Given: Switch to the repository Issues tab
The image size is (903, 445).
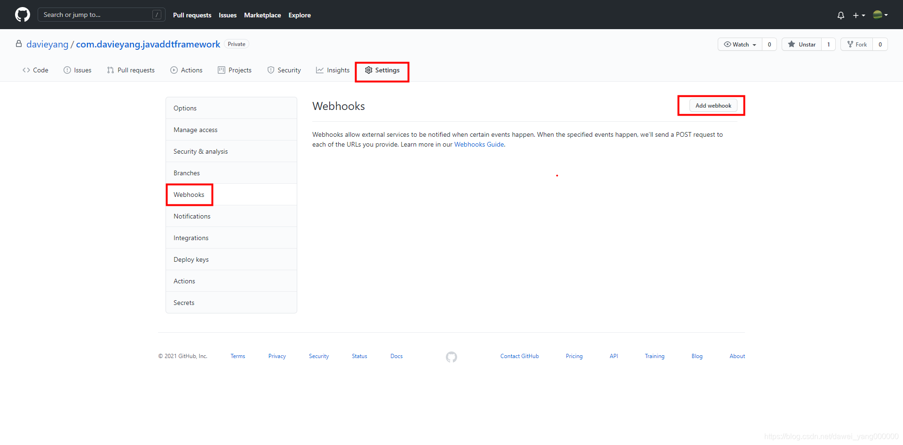Looking at the screenshot, I should coord(78,70).
